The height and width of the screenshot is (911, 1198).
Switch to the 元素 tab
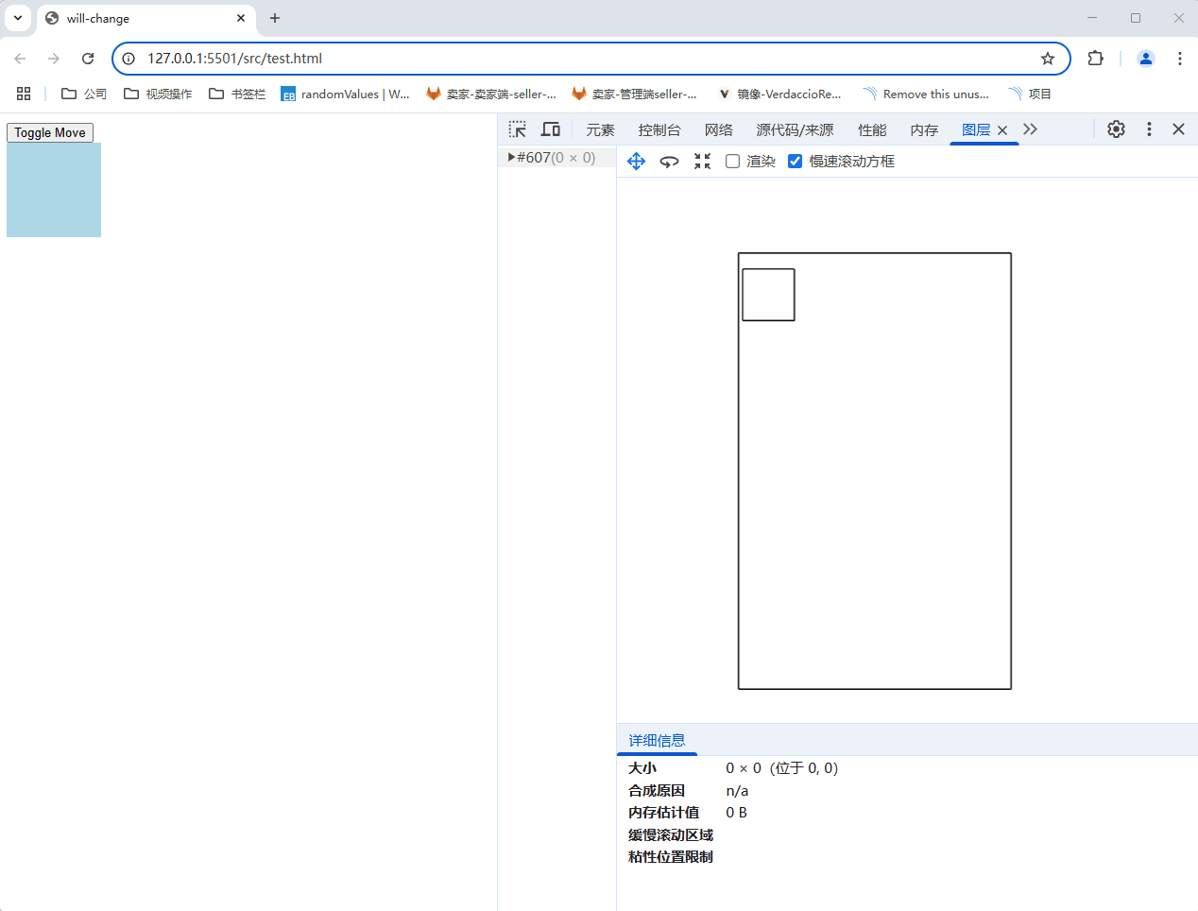[600, 130]
